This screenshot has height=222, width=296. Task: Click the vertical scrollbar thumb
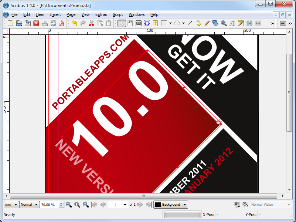pos(289,93)
